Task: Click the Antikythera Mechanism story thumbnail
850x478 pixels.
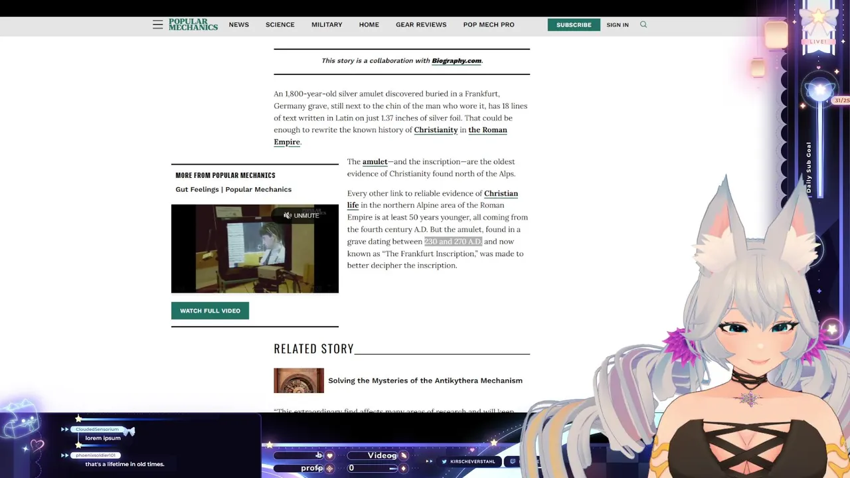Action: 299,380
